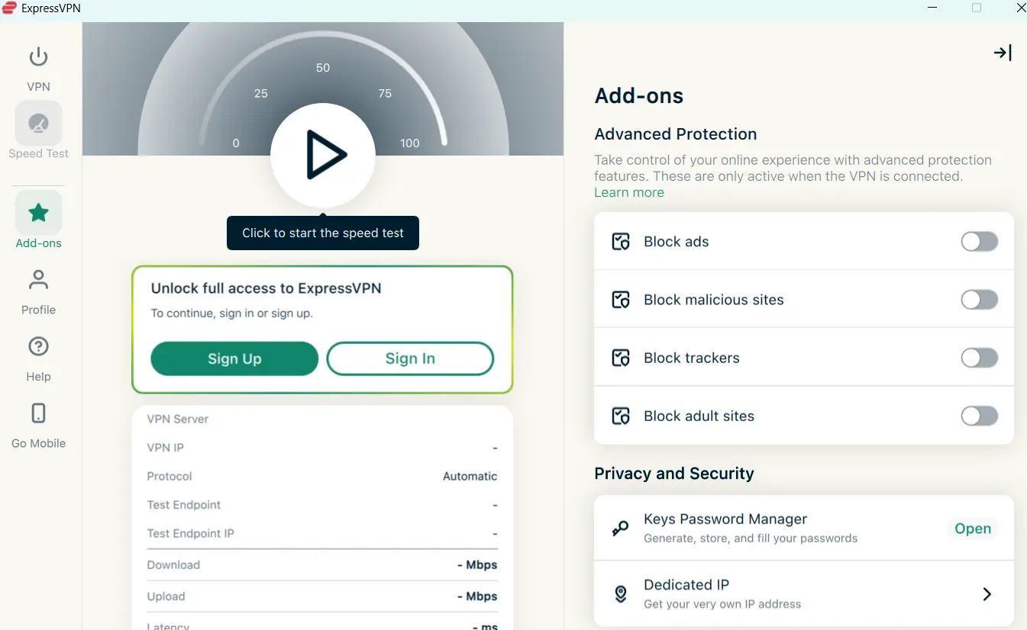Open the Profile person icon

pos(38,280)
